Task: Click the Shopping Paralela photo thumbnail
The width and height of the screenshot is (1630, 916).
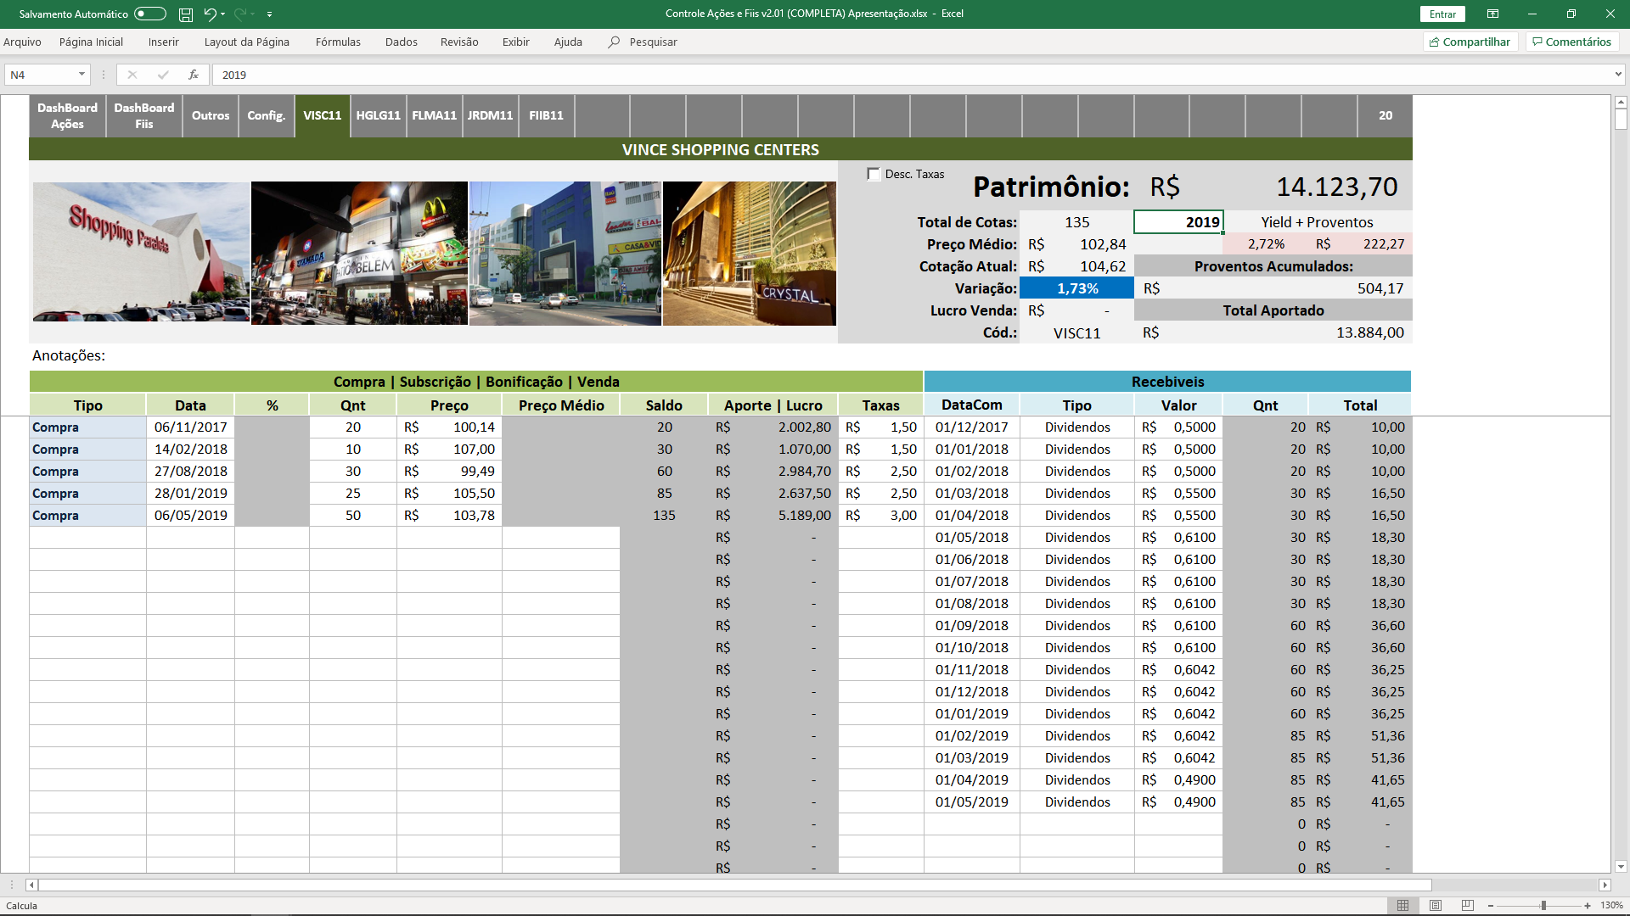Action: [141, 252]
